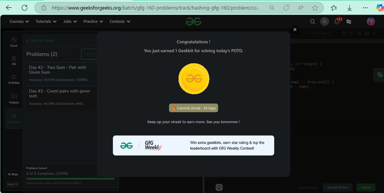Click the shopping tag icon in address bar

tap(286, 8)
